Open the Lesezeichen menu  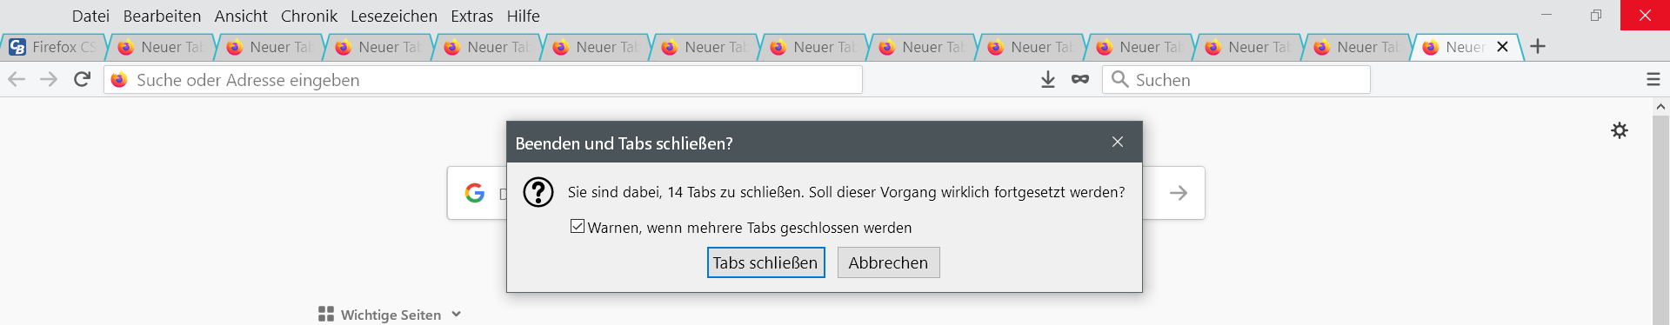pyautogui.click(x=394, y=16)
